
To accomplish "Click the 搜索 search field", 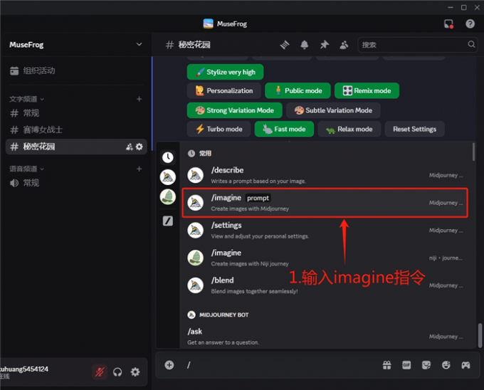I will coord(413,45).
